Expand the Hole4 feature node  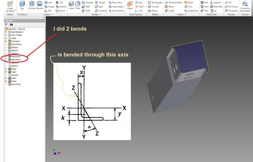[6, 78]
